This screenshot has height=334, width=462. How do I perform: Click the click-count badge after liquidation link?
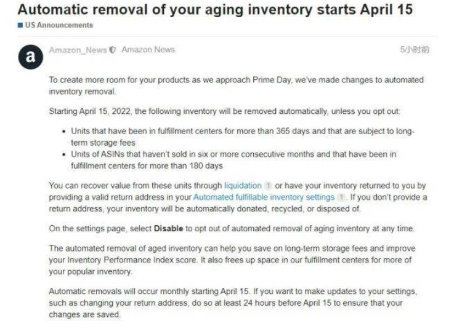[269, 185]
